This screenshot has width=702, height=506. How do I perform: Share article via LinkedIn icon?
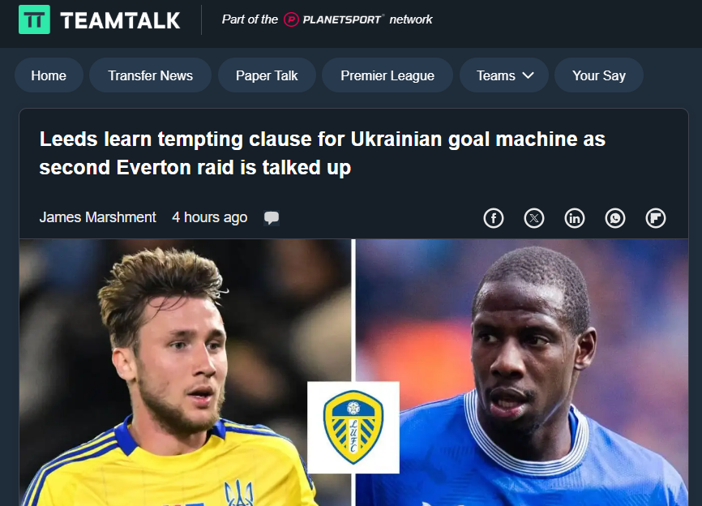[575, 218]
